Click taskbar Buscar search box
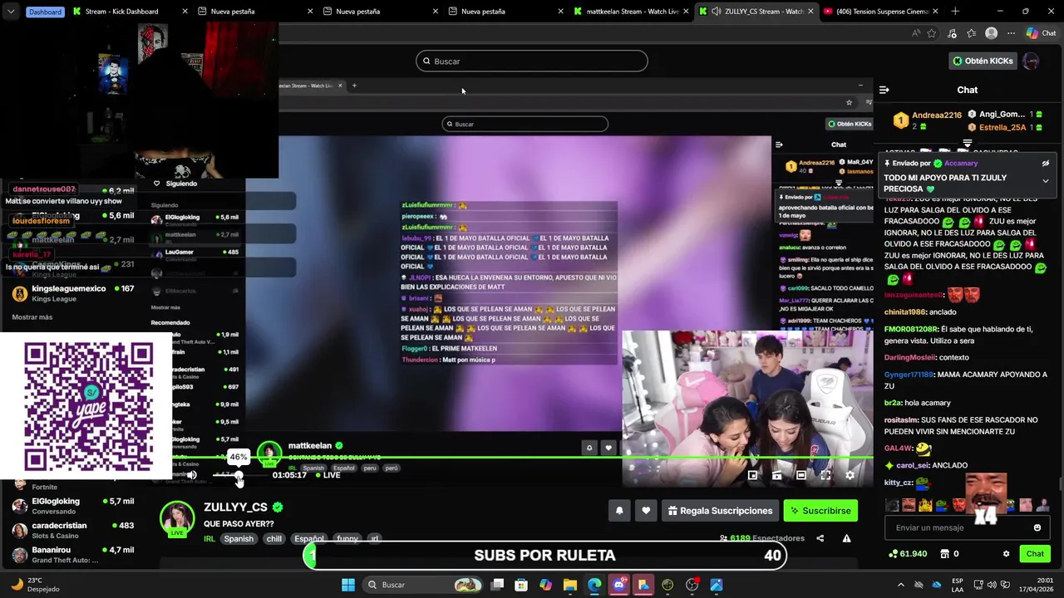This screenshot has width=1064, height=598. coord(424,585)
